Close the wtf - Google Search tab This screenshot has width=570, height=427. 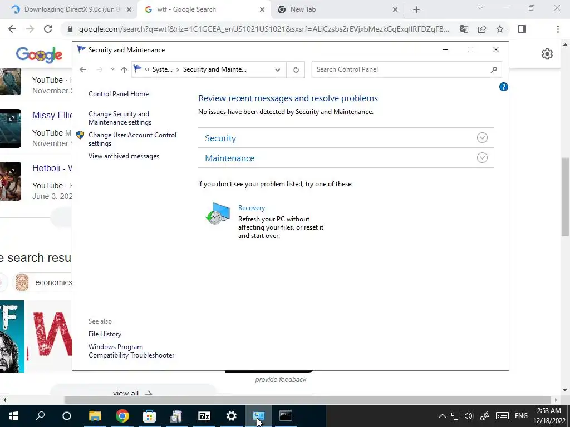(x=262, y=9)
